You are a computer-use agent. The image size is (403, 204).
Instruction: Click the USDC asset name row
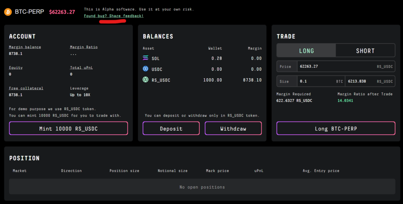tap(157, 69)
